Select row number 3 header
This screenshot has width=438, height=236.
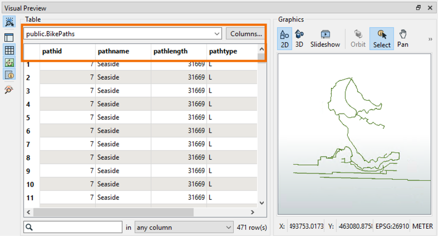coord(32,91)
